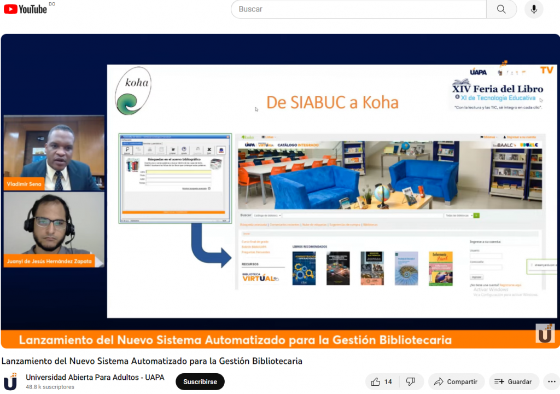The height and width of the screenshot is (394, 560).
Task: Share the video via Compartir
Action: (x=456, y=381)
